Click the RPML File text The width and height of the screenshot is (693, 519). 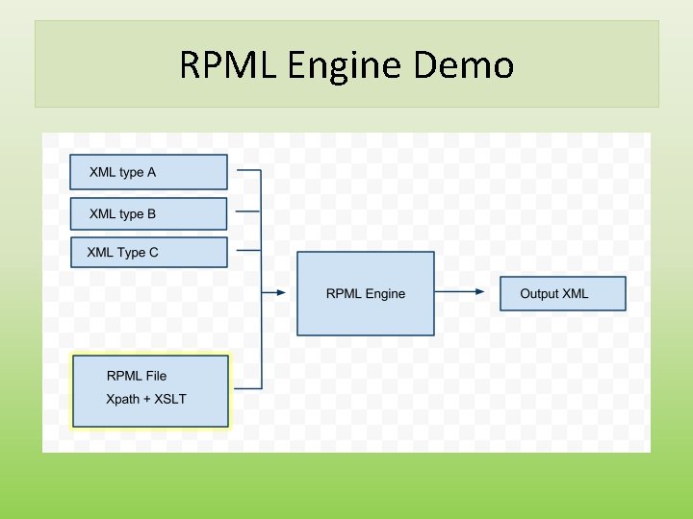pos(137,376)
